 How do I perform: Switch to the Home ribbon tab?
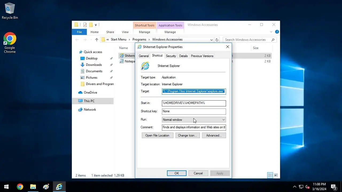(x=95, y=32)
